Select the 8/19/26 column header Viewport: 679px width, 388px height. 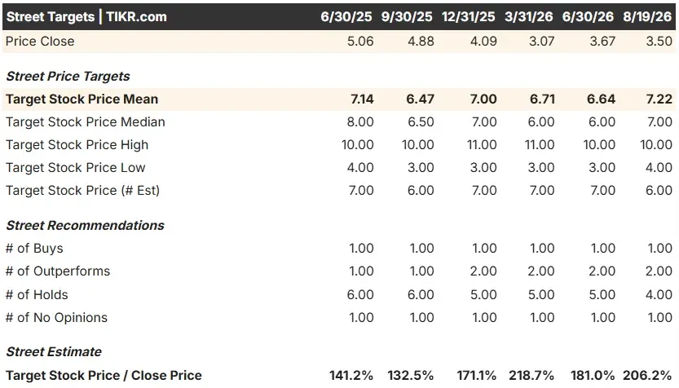pyautogui.click(x=647, y=17)
